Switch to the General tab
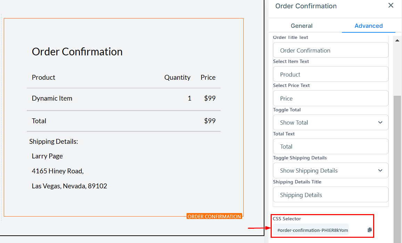Image resolution: width=402 pixels, height=243 pixels. (x=302, y=26)
